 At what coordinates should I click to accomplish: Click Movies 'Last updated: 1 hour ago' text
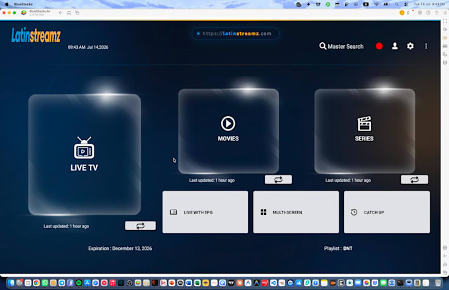click(212, 181)
